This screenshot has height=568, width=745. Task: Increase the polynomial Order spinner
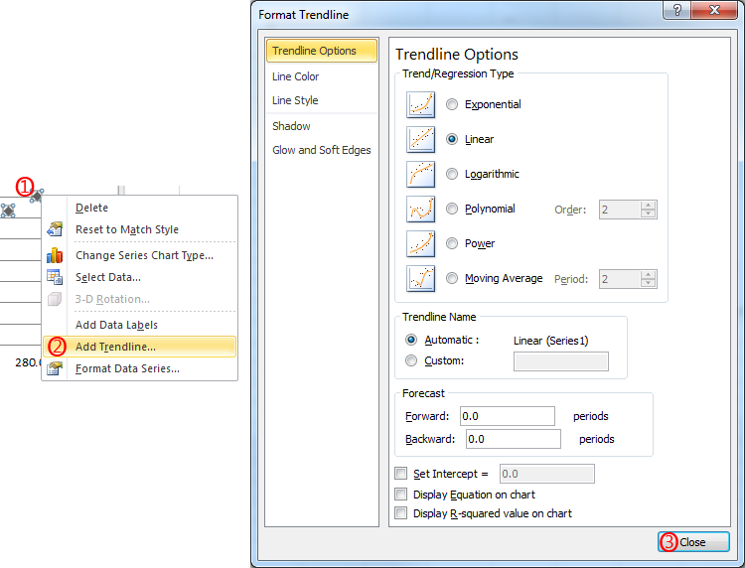[x=648, y=206]
